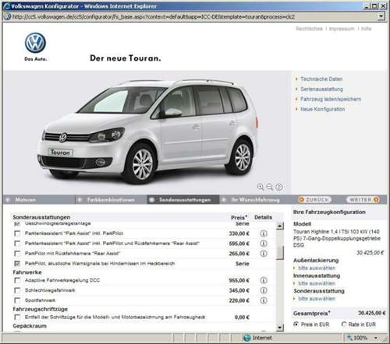Open the Impressum link
Image resolution: width=390 pixels, height=344 pixels.
click(x=342, y=29)
